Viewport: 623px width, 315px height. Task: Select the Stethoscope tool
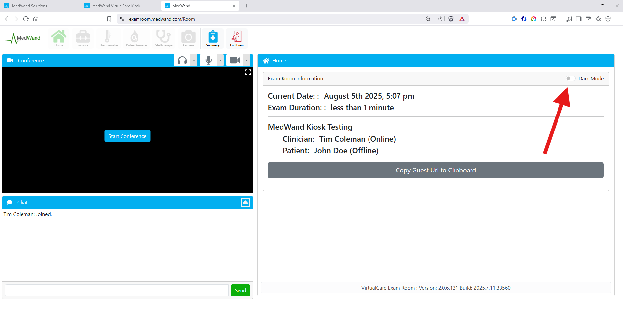pos(164,38)
